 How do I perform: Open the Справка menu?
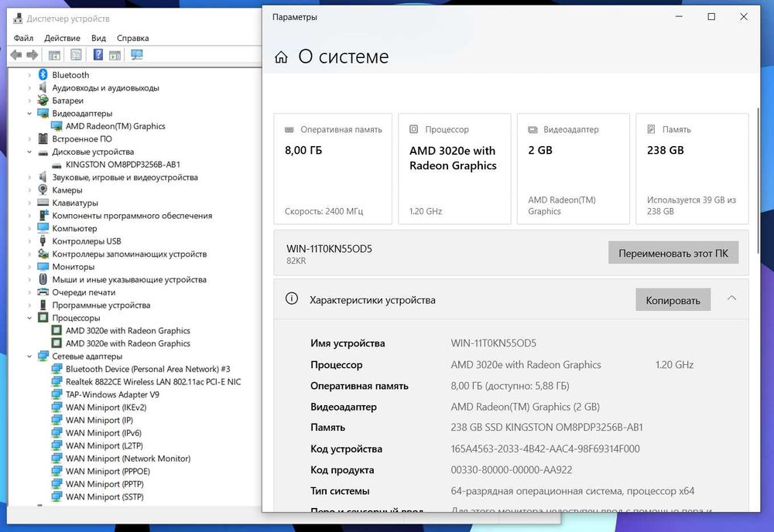(x=133, y=38)
